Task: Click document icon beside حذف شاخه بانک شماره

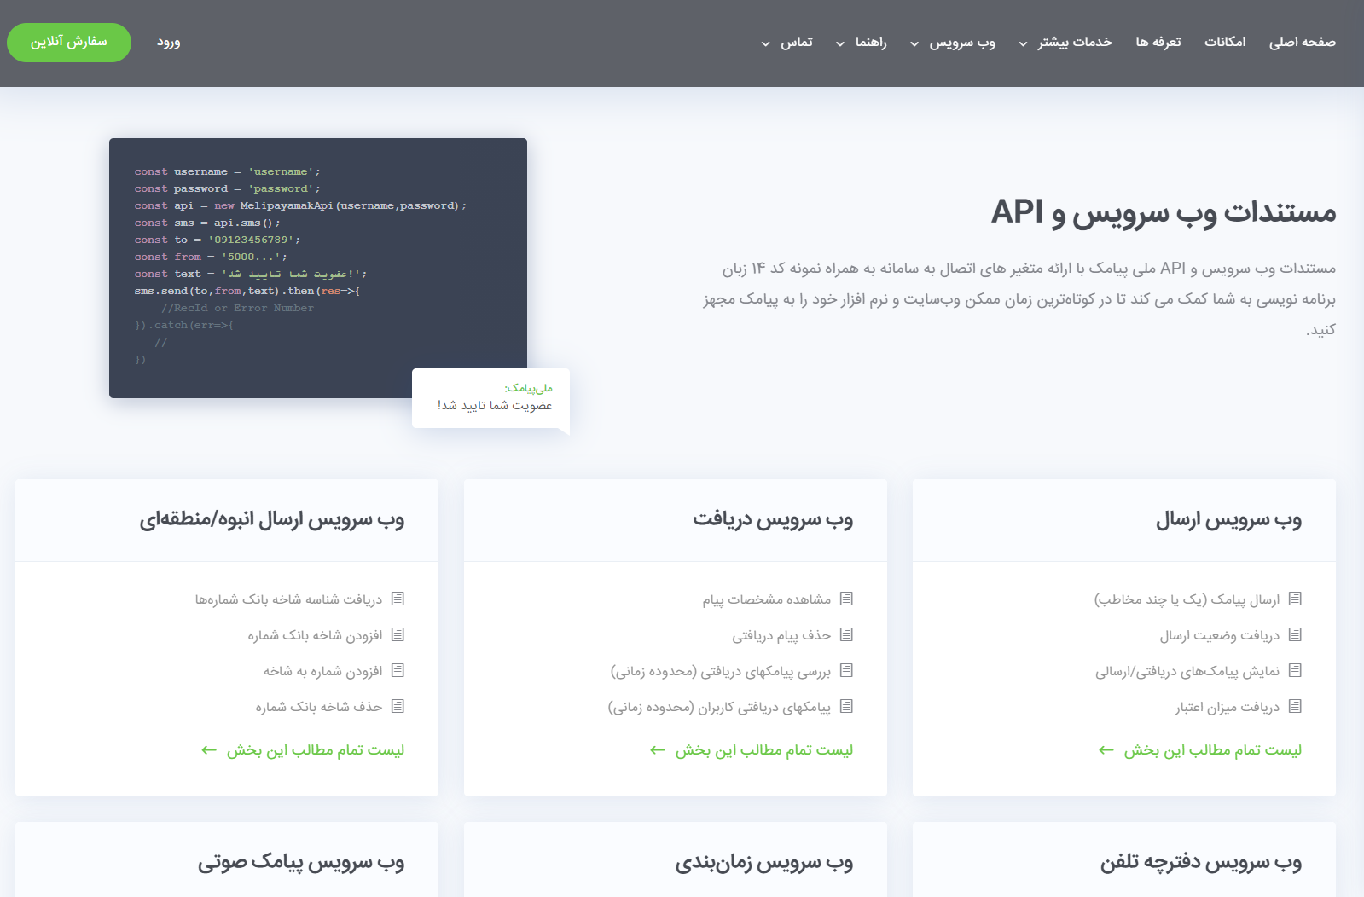Action: 398,707
